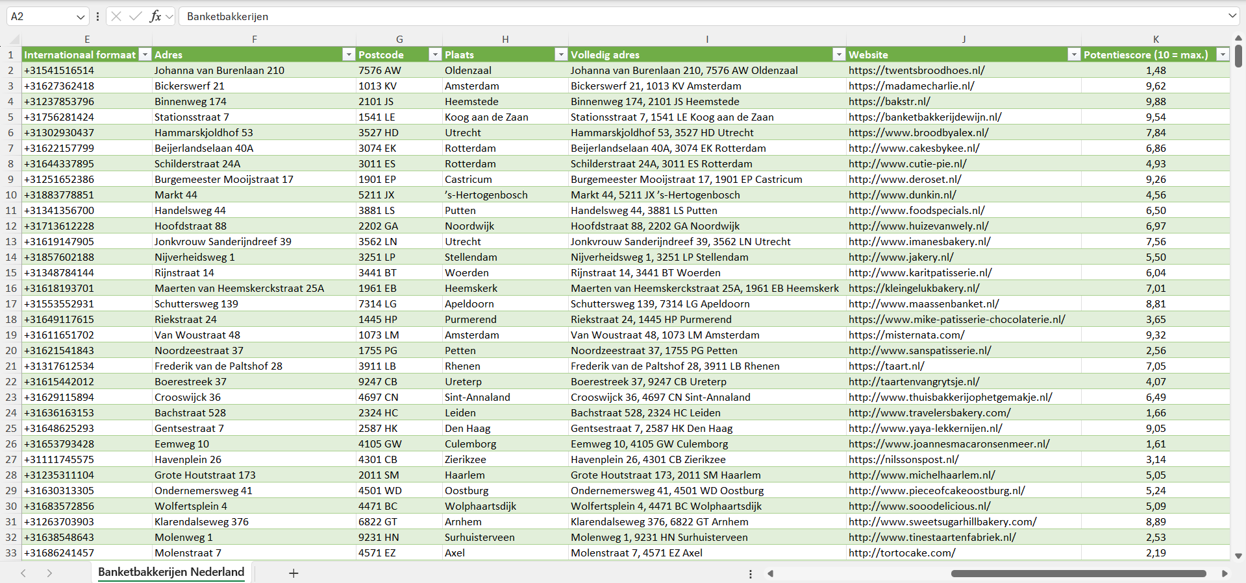The width and height of the screenshot is (1246, 583).
Task: Open the Name Box dropdown
Action: [81, 16]
